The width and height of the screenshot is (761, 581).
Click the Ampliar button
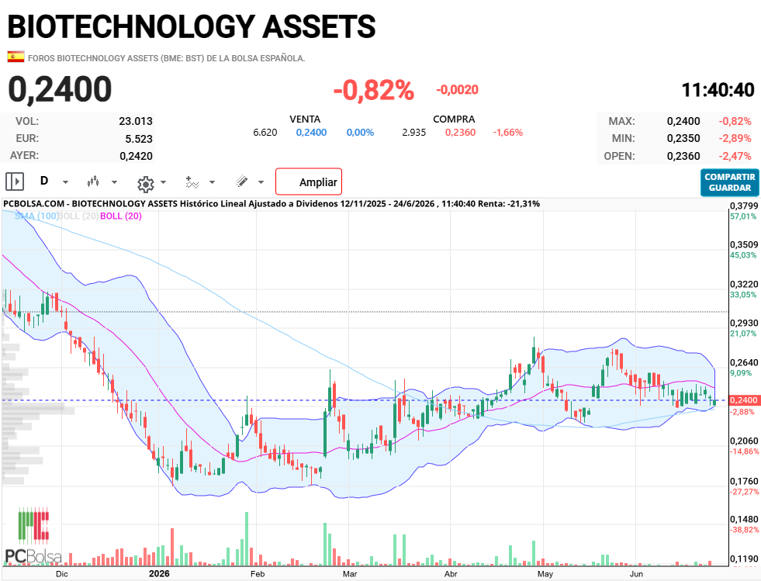309,182
